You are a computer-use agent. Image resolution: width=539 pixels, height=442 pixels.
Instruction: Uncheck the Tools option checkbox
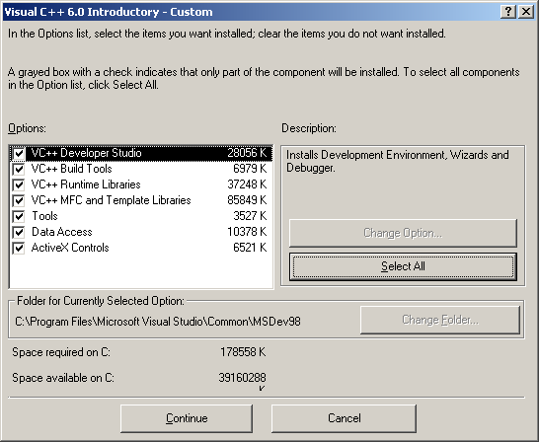(19, 216)
